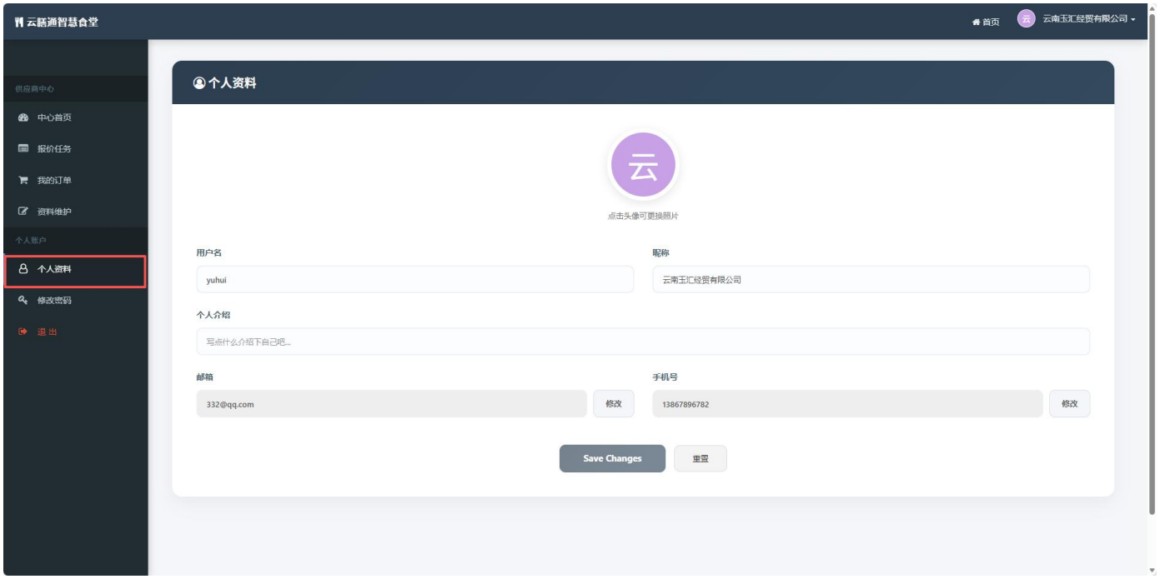Click the card icon beside 报价任务
The height and width of the screenshot is (579, 1160).
(23, 149)
